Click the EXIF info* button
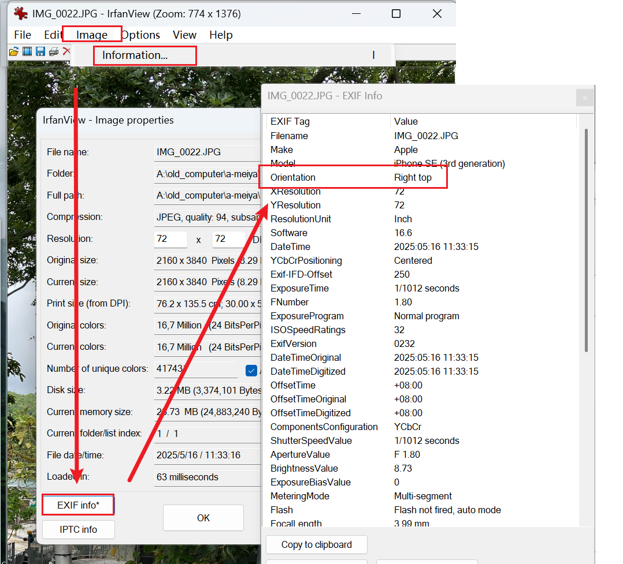 click(x=78, y=505)
